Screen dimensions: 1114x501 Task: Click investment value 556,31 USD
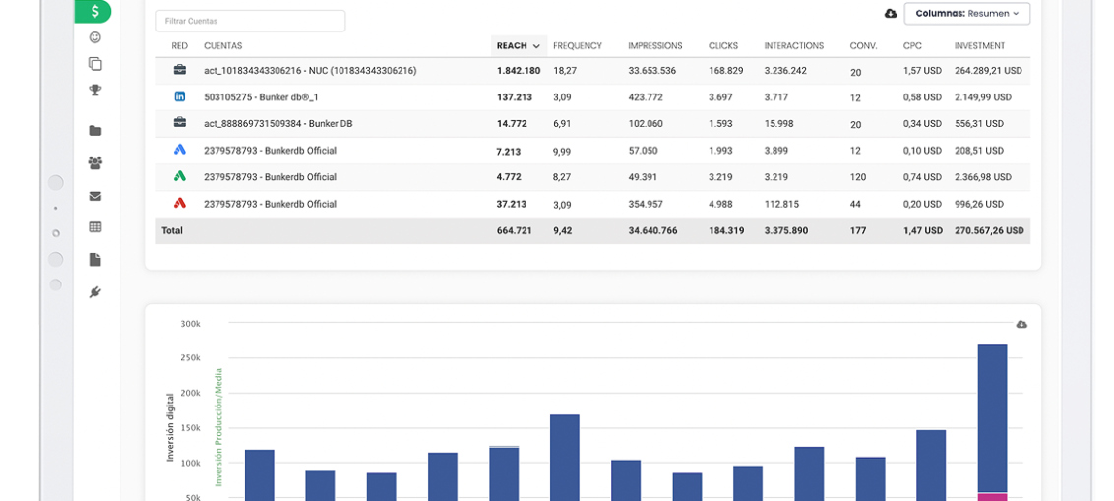(x=979, y=124)
